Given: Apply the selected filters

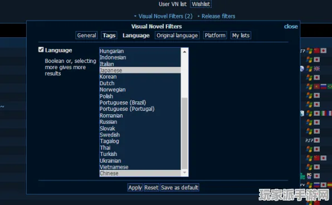Looking at the screenshot, I should (x=135, y=187).
